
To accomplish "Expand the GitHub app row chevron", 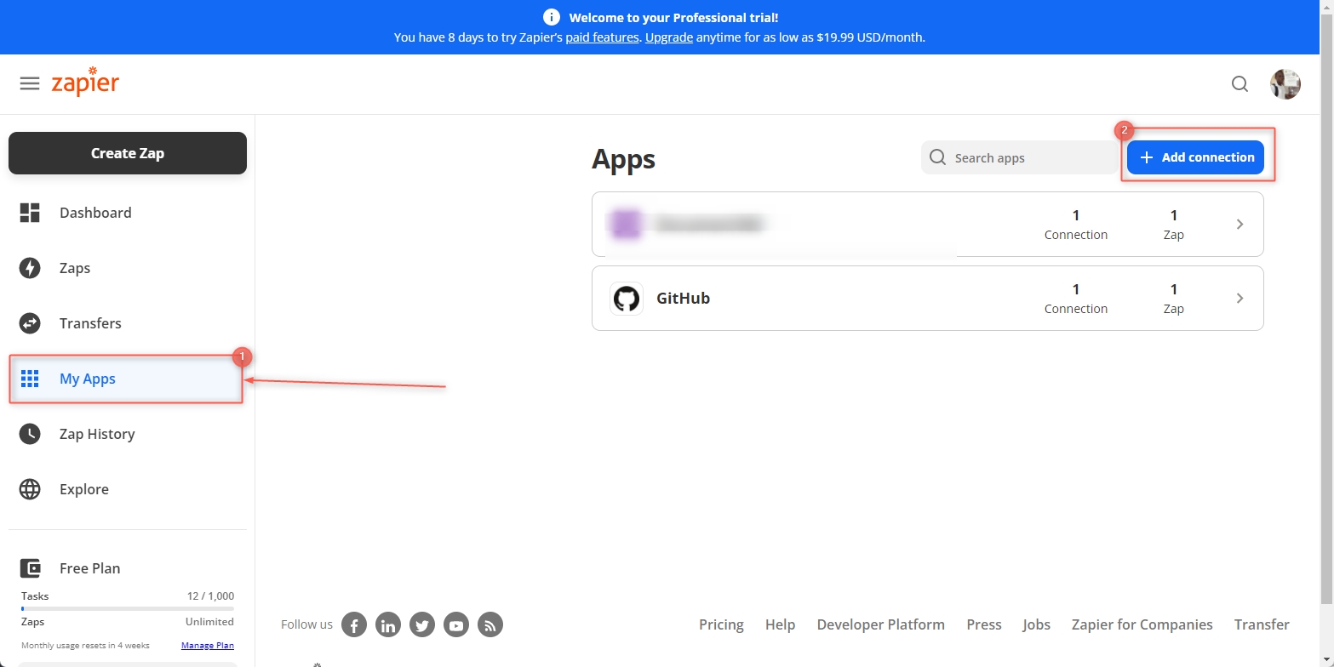I will click(1240, 299).
